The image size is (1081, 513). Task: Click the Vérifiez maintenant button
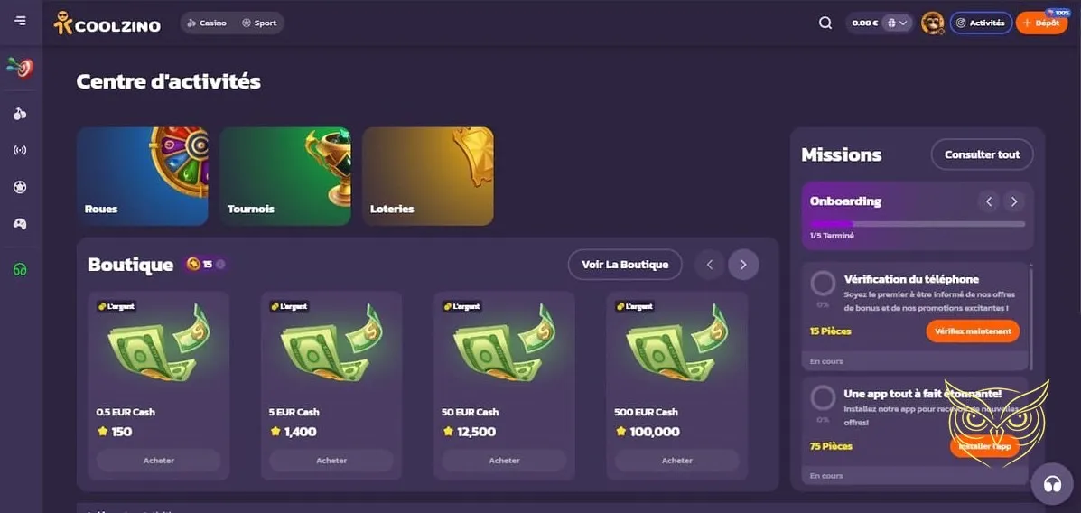(x=973, y=331)
